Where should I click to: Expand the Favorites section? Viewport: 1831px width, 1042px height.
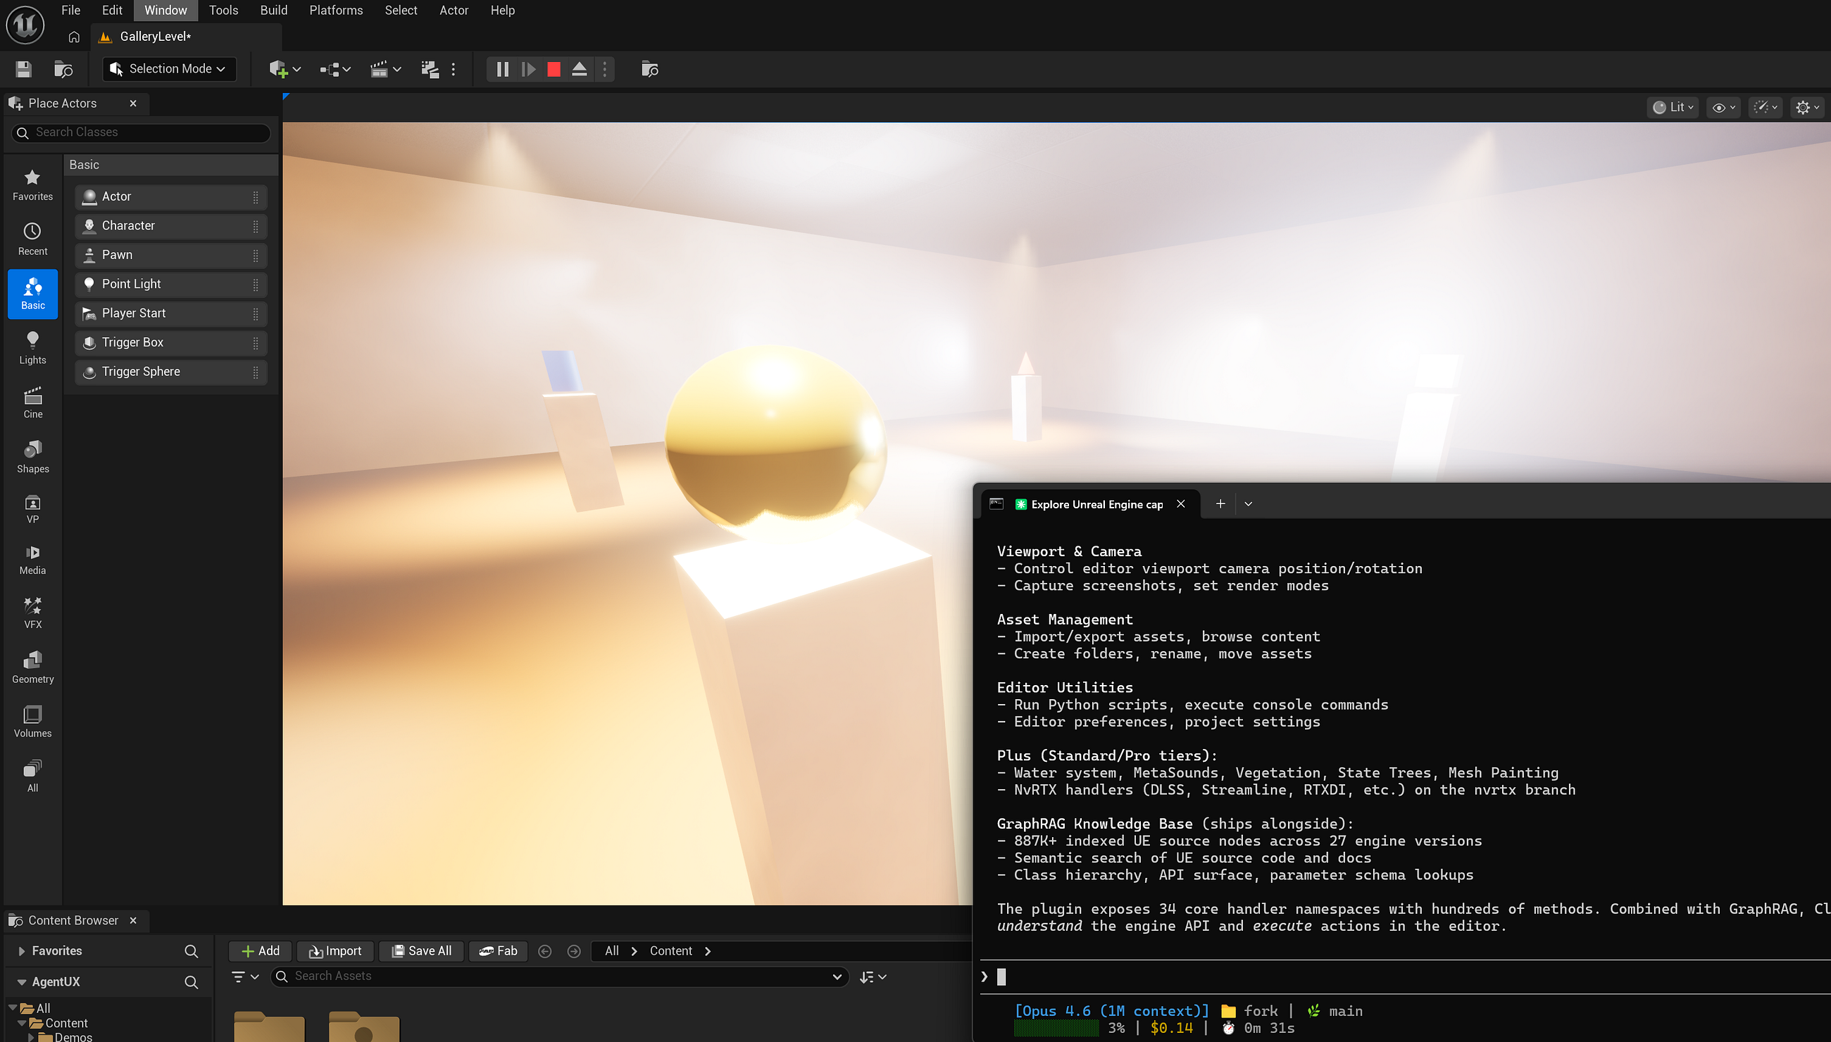coord(21,951)
